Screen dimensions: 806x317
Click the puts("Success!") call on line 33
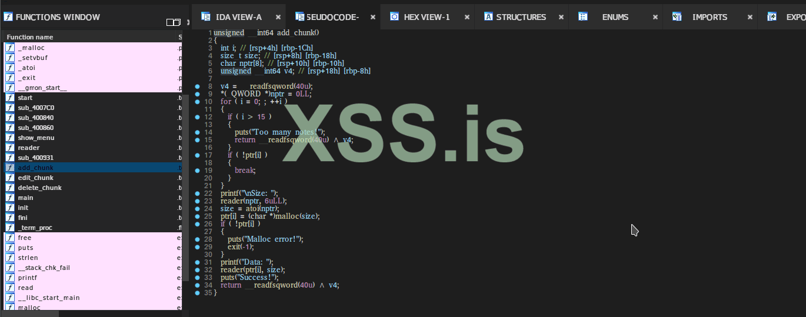(249, 278)
